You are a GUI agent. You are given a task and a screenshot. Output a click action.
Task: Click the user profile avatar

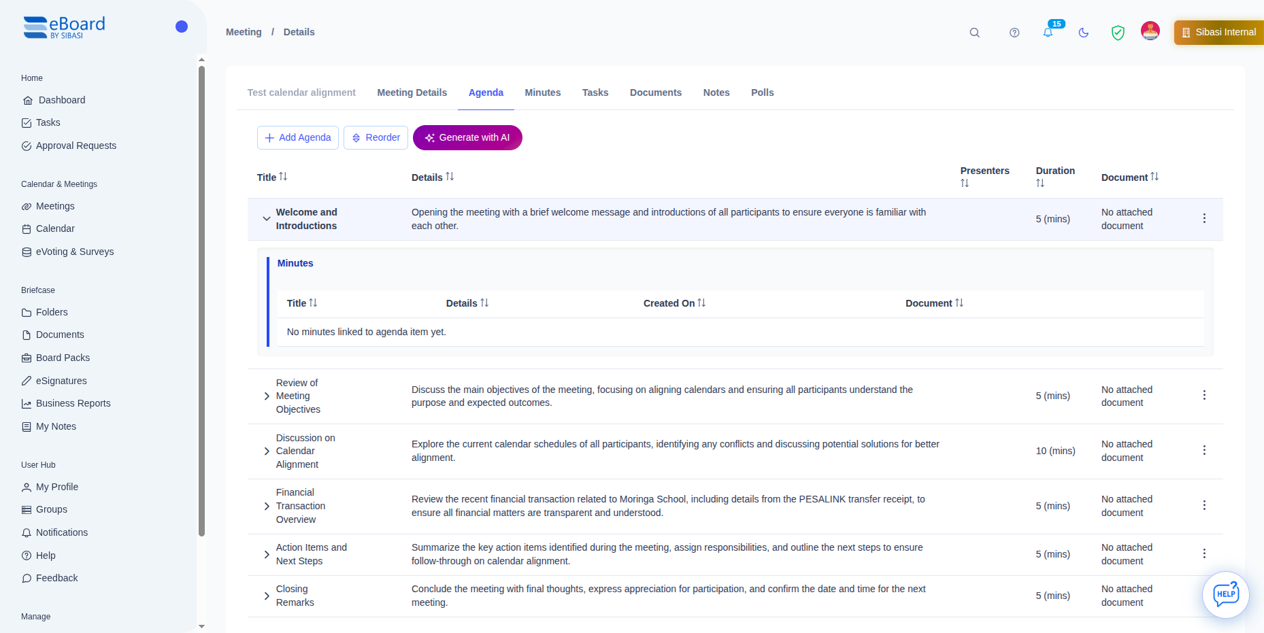pyautogui.click(x=1150, y=31)
